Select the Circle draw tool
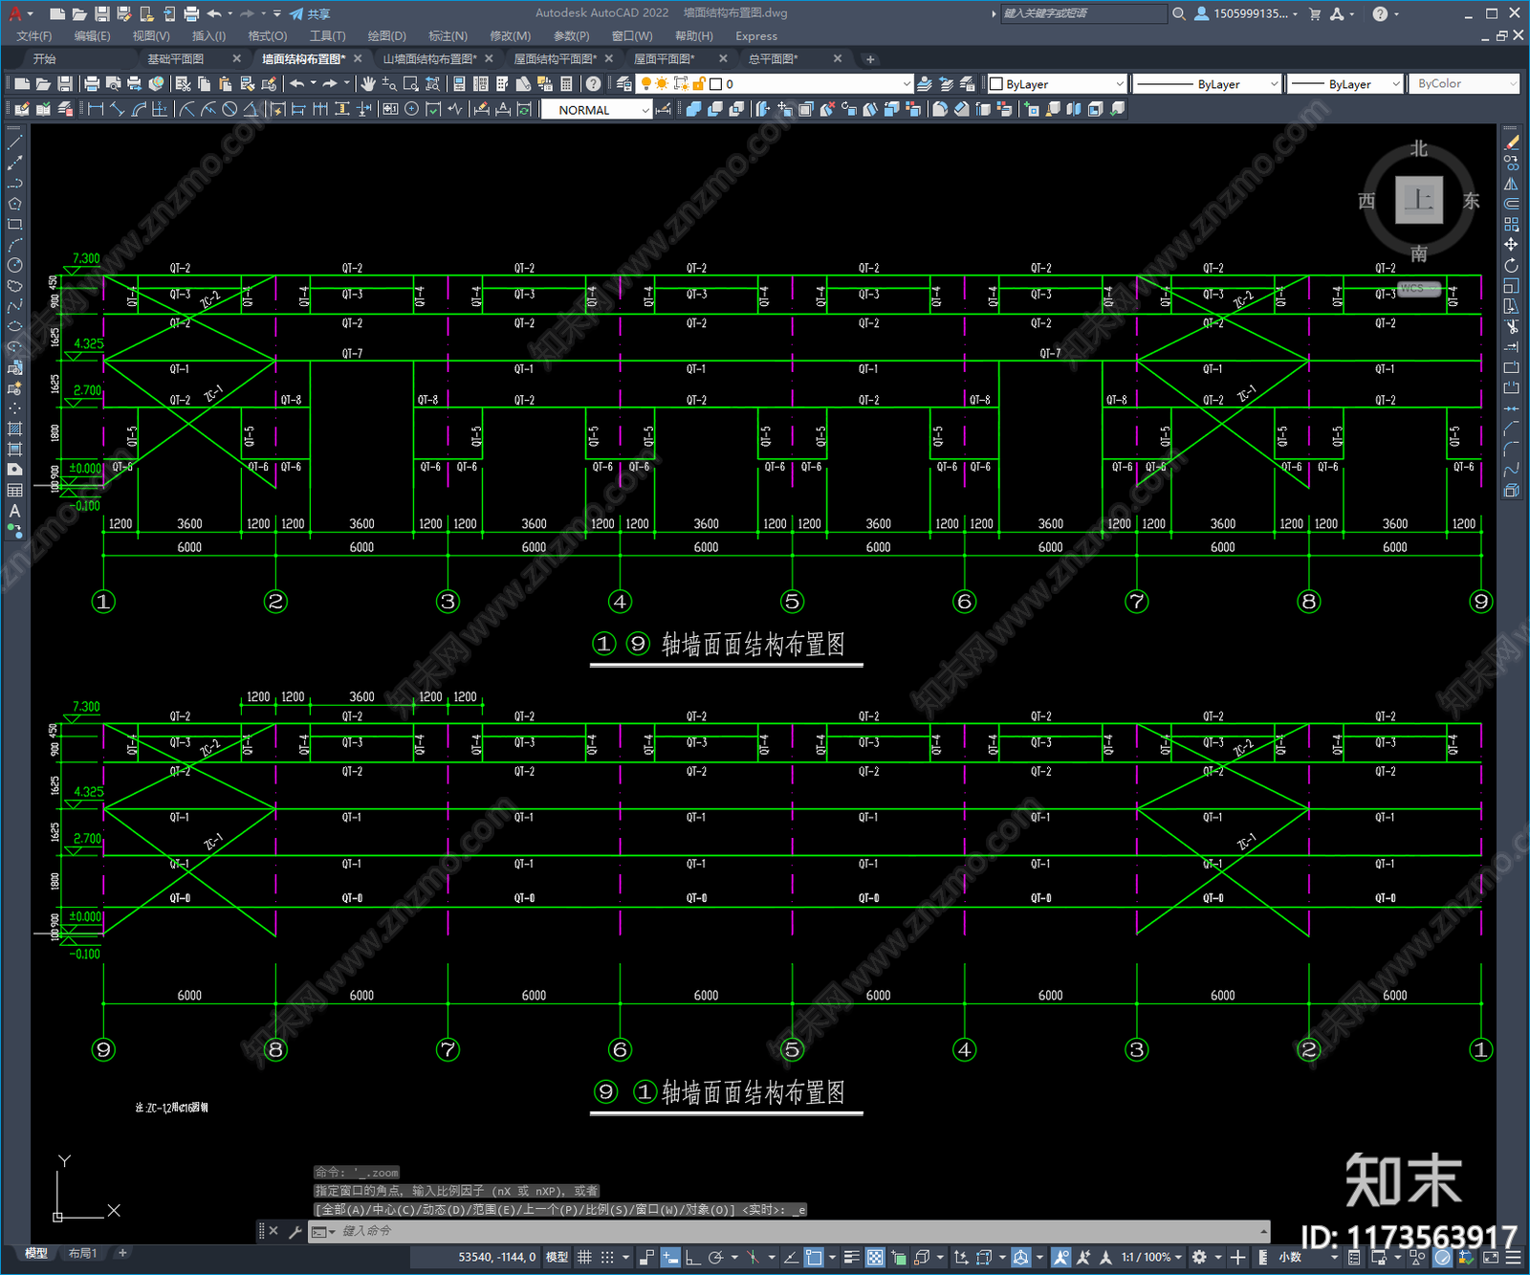Viewport: 1530px width, 1275px height. pyautogui.click(x=14, y=265)
